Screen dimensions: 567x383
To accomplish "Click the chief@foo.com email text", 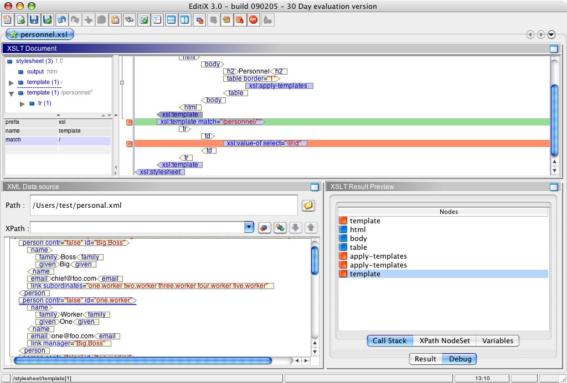I will [x=74, y=279].
